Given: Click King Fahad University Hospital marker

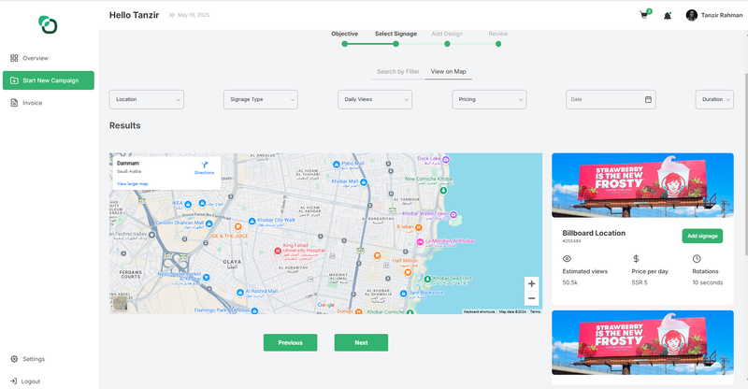Looking at the screenshot, I should (277, 251).
